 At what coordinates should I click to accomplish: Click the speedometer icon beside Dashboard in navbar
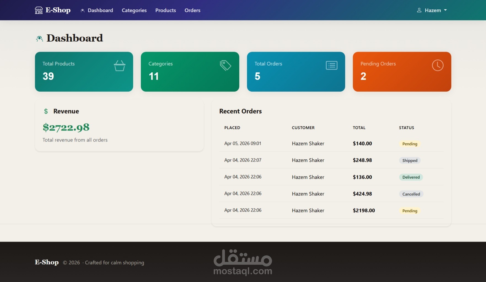coord(82,10)
